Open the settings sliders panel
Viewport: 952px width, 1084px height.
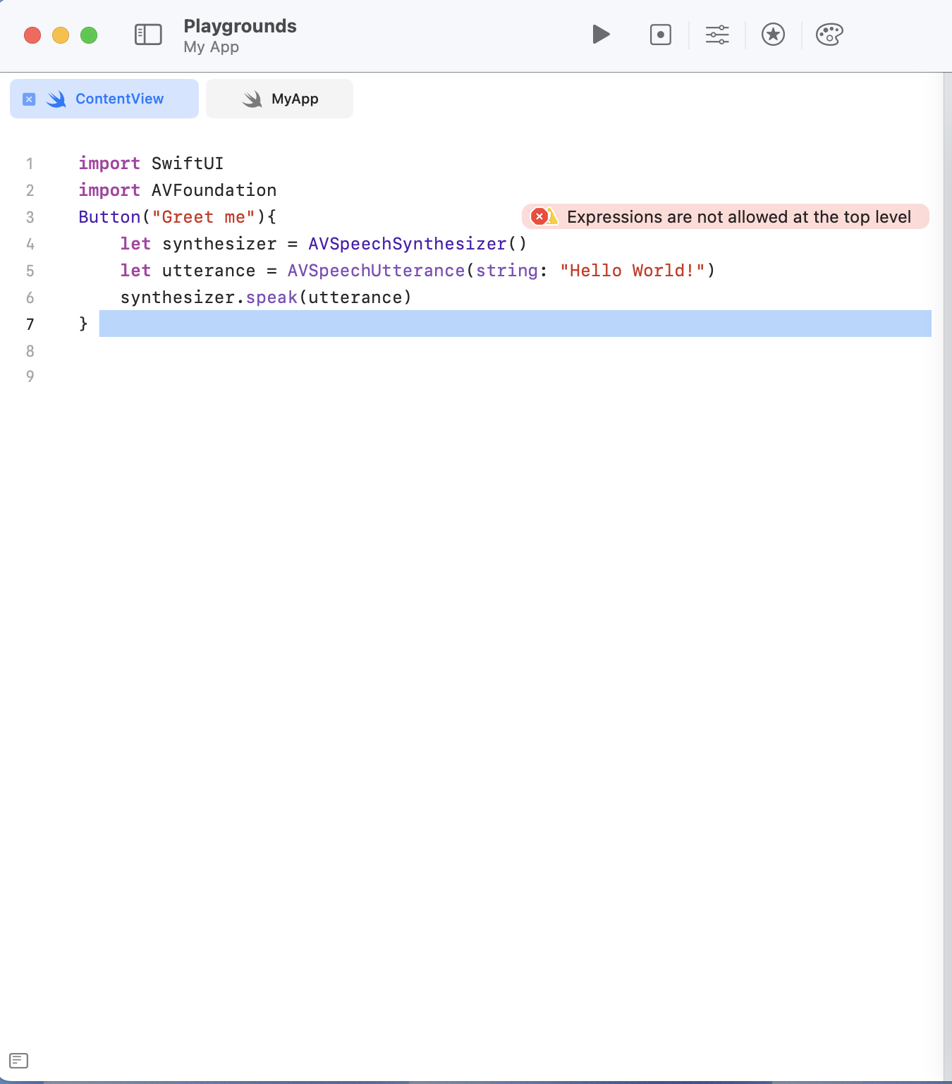717,35
